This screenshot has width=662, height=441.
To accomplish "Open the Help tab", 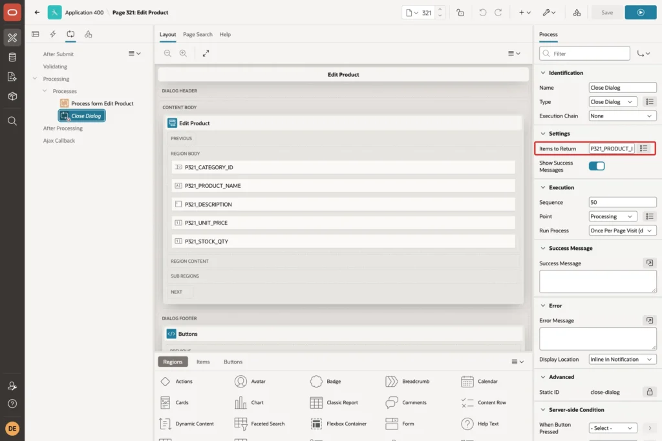I will click(x=225, y=35).
